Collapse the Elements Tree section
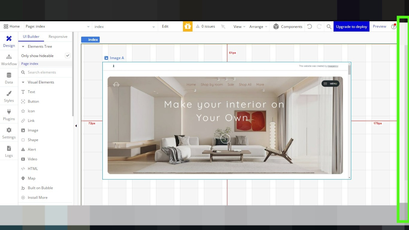 click(x=23, y=46)
